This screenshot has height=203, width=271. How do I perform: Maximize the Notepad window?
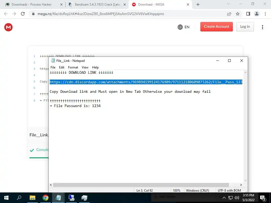point(229,61)
